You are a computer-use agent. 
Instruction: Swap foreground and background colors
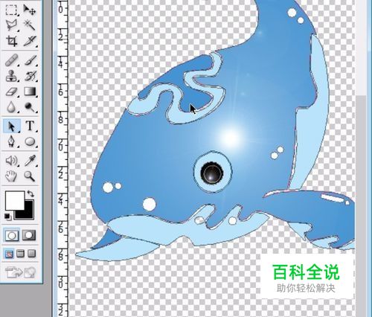click(31, 193)
